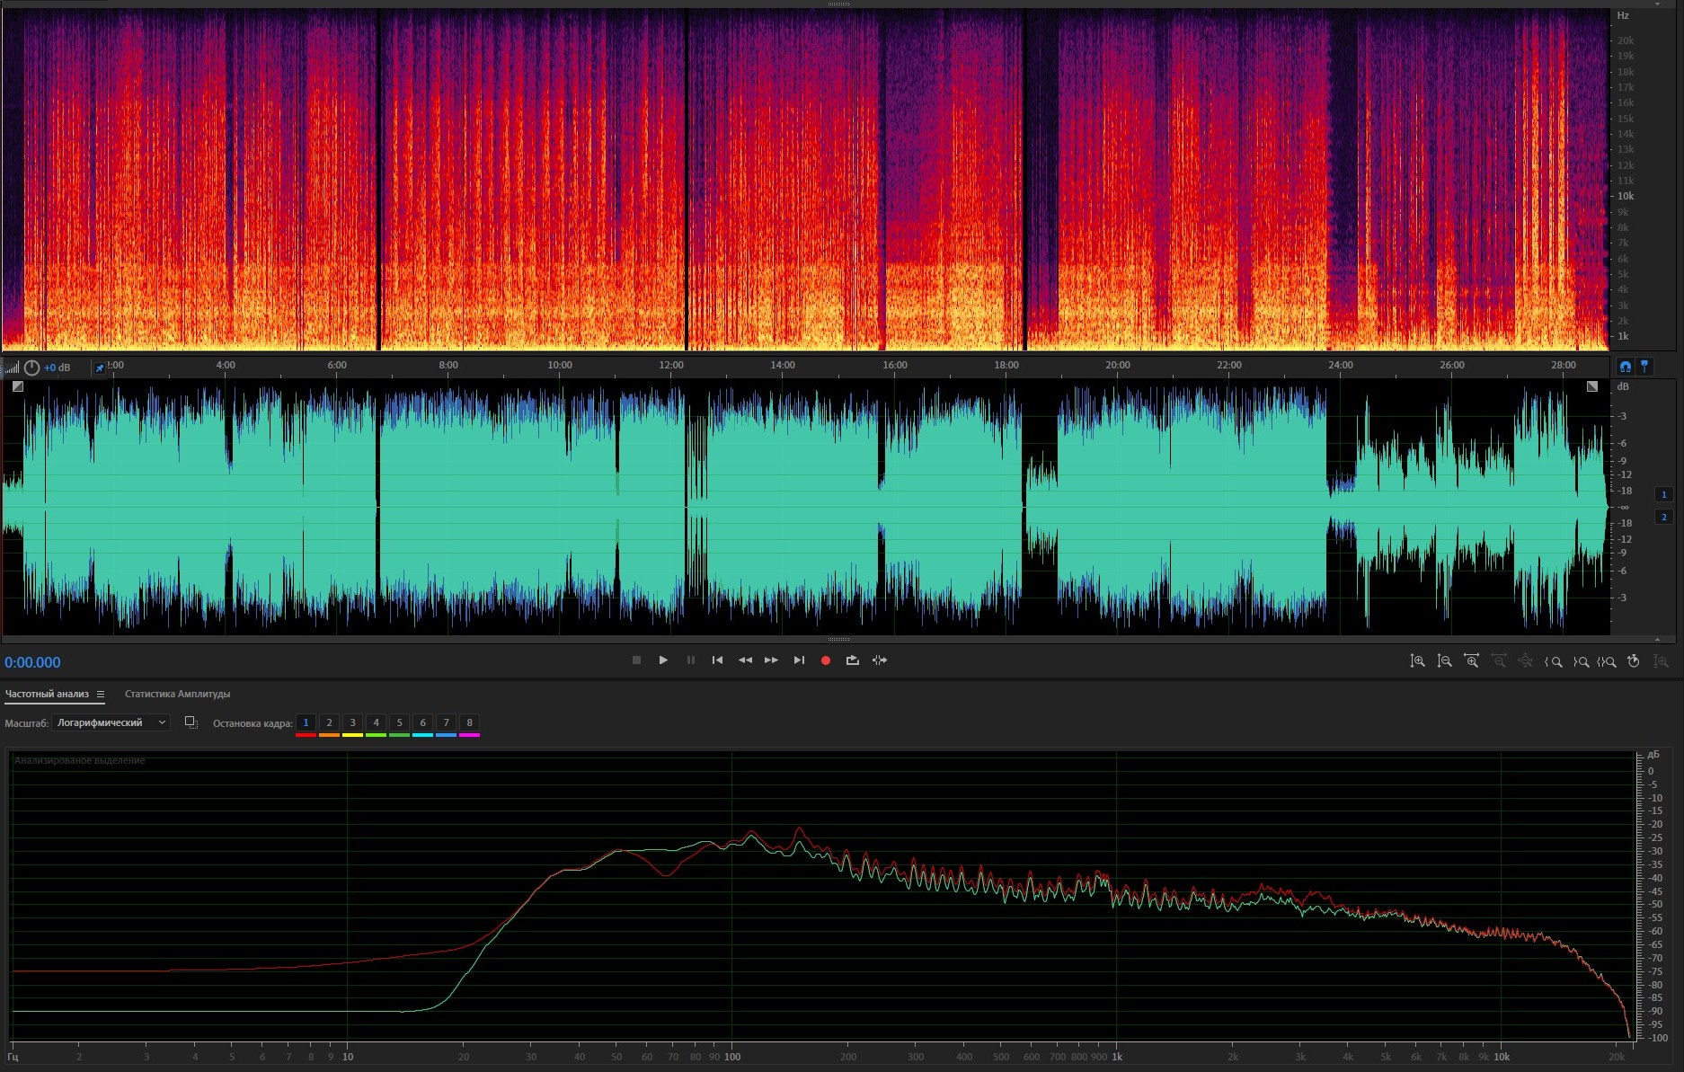Zoom to the selection out-point
Screen dimensions: 1684x1072
click(1580, 661)
